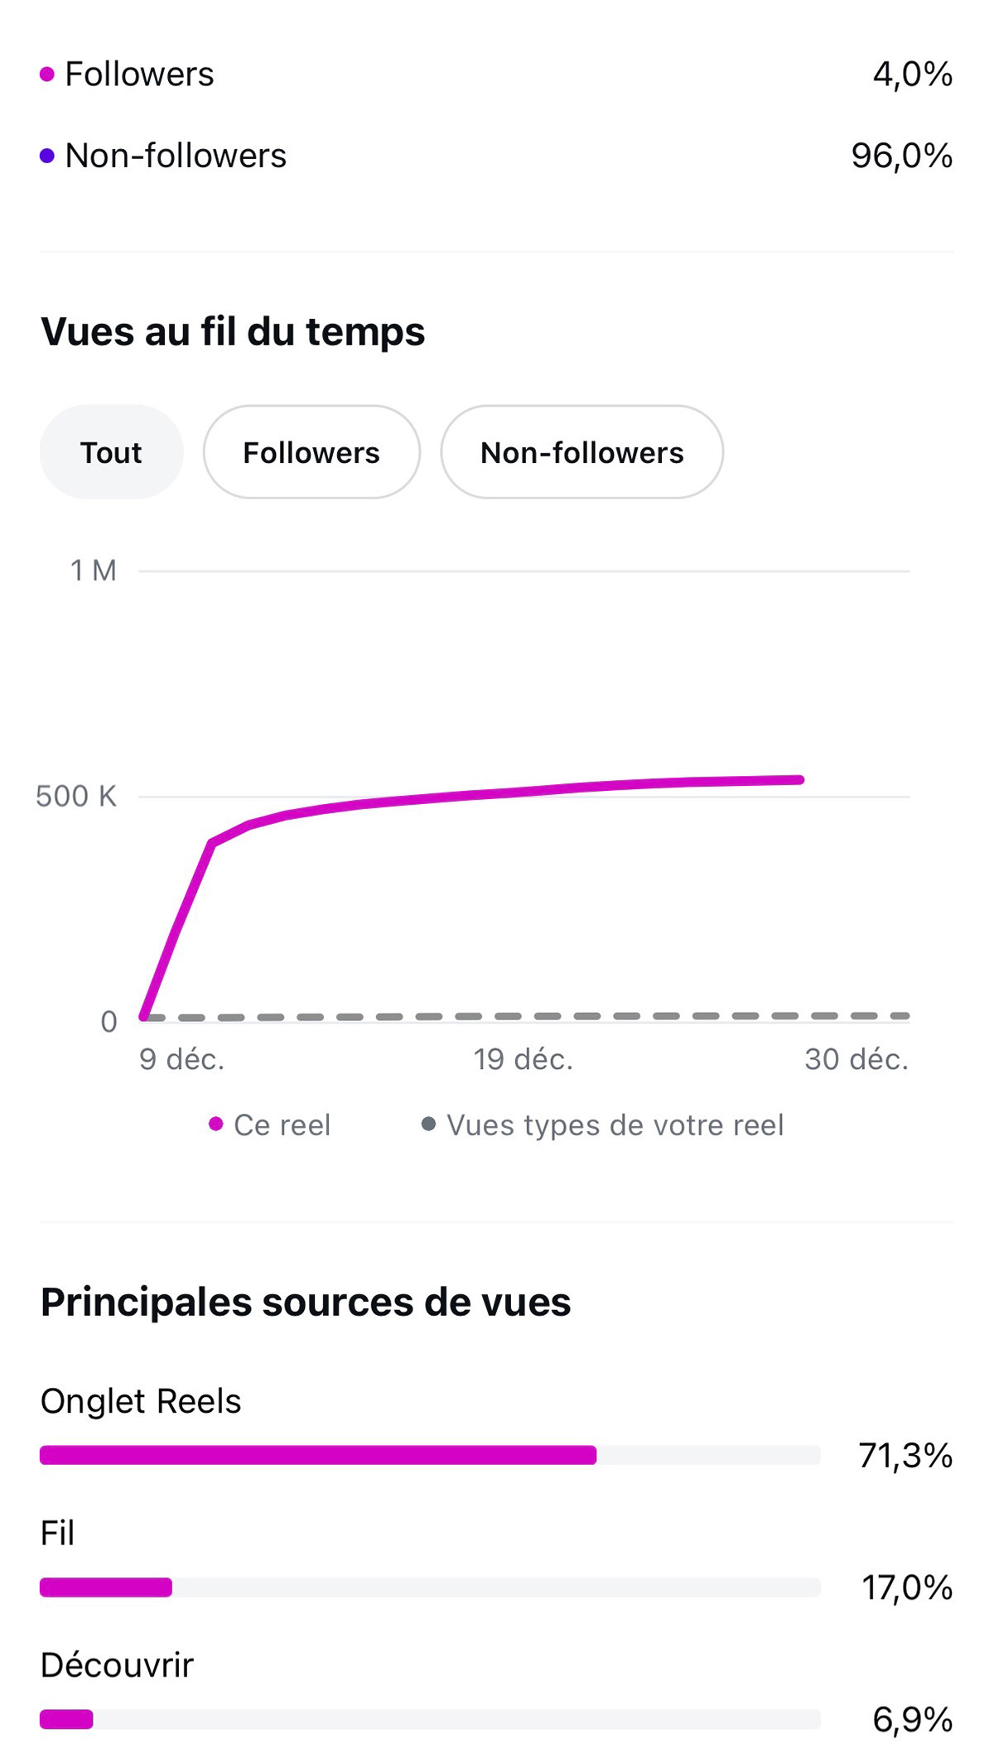Tap the 500 K axis label
This screenshot has height=1763, width=994.
[76, 797]
